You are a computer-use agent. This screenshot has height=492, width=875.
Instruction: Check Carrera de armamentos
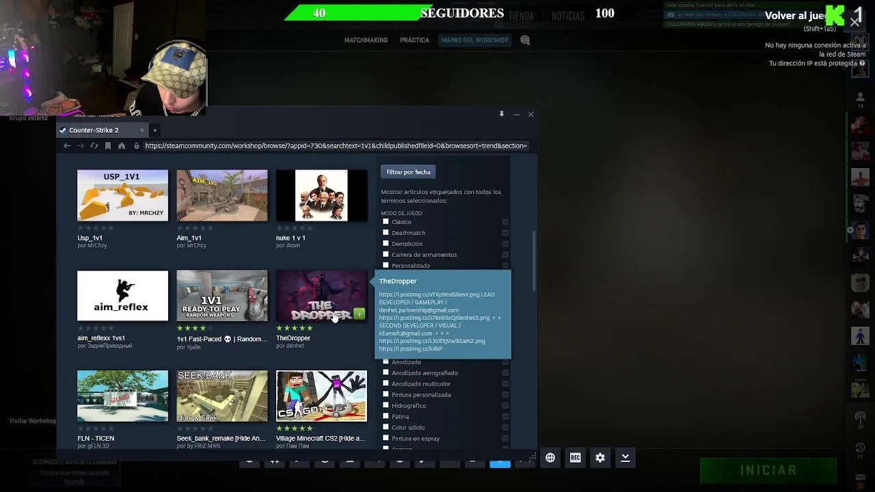coord(386,254)
